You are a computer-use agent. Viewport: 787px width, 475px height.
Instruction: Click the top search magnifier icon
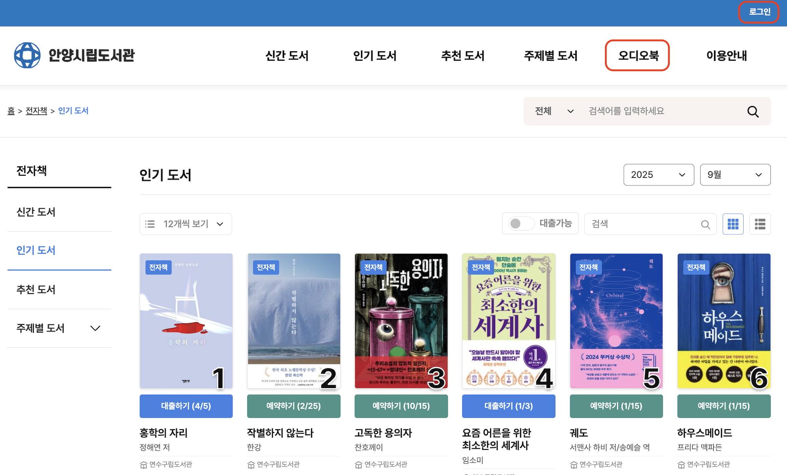[753, 111]
